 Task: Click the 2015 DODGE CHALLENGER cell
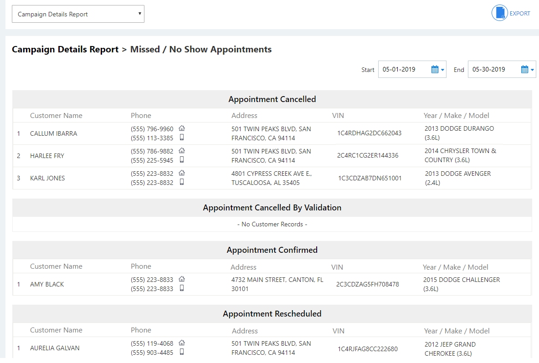(461, 284)
